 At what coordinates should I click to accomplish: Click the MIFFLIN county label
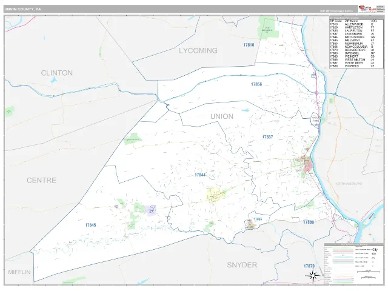[x=19, y=272]
